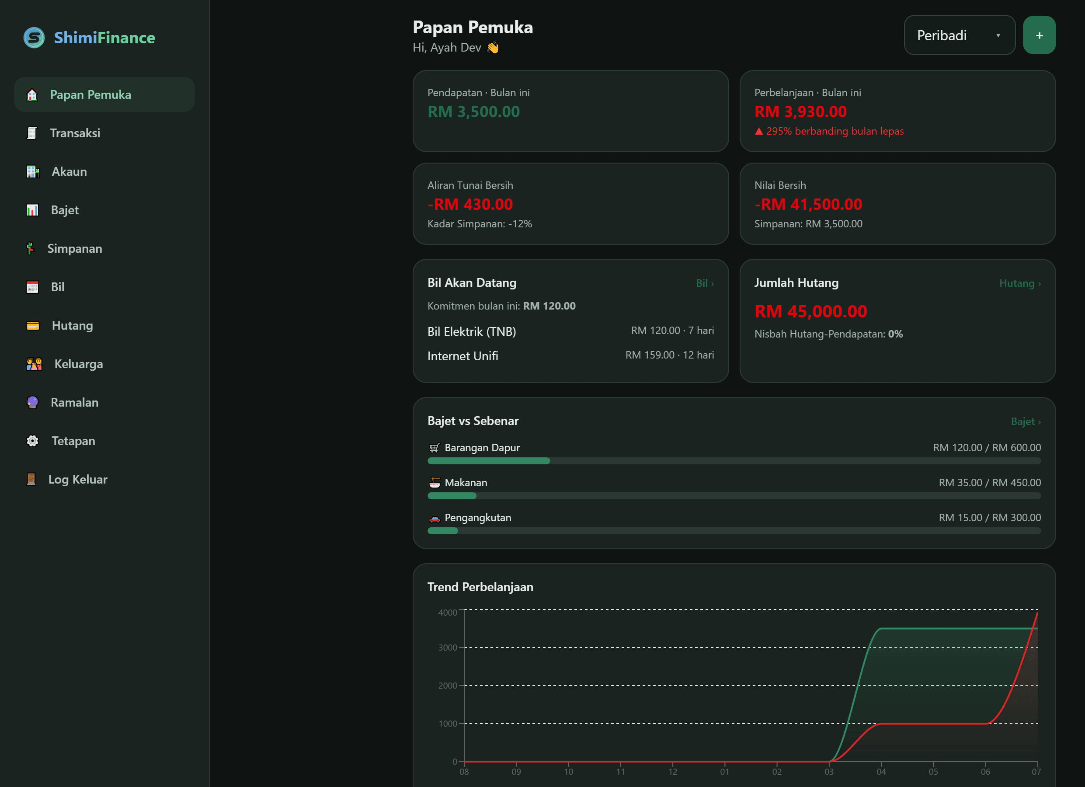This screenshot has height=787, width=1085.
Task: Click the ShimiFinance logo icon
Action: click(34, 37)
